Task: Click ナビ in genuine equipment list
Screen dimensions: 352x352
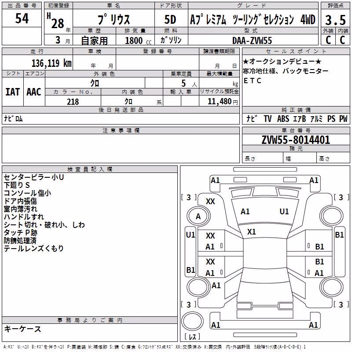Action: coord(252,118)
